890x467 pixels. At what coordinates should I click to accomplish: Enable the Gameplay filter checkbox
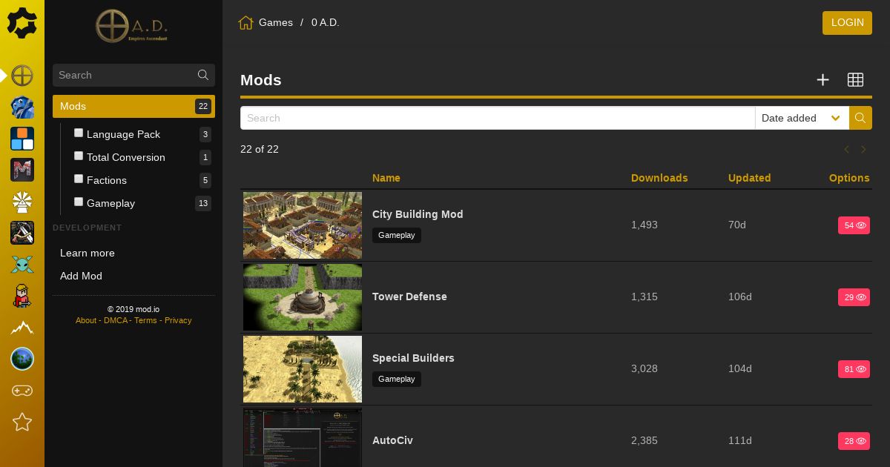point(79,202)
